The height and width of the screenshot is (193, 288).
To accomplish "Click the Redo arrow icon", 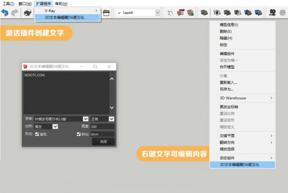I will coord(15,13).
